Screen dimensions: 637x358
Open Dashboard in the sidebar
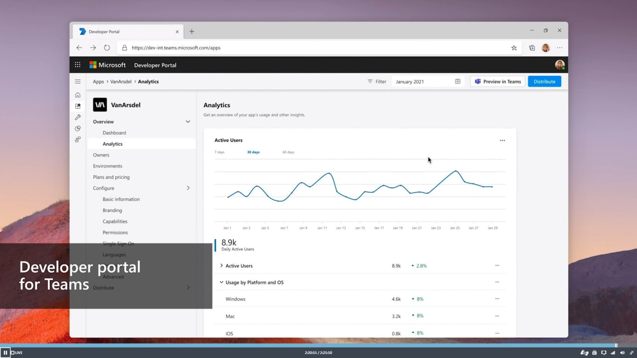click(114, 133)
